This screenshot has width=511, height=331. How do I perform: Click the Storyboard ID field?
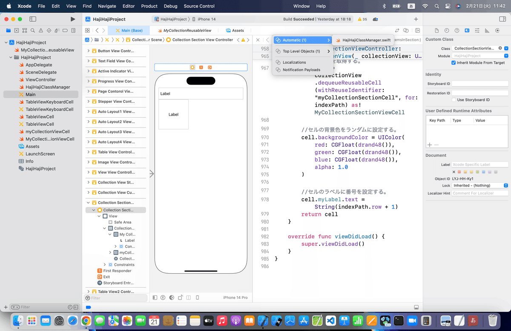[x=480, y=84]
